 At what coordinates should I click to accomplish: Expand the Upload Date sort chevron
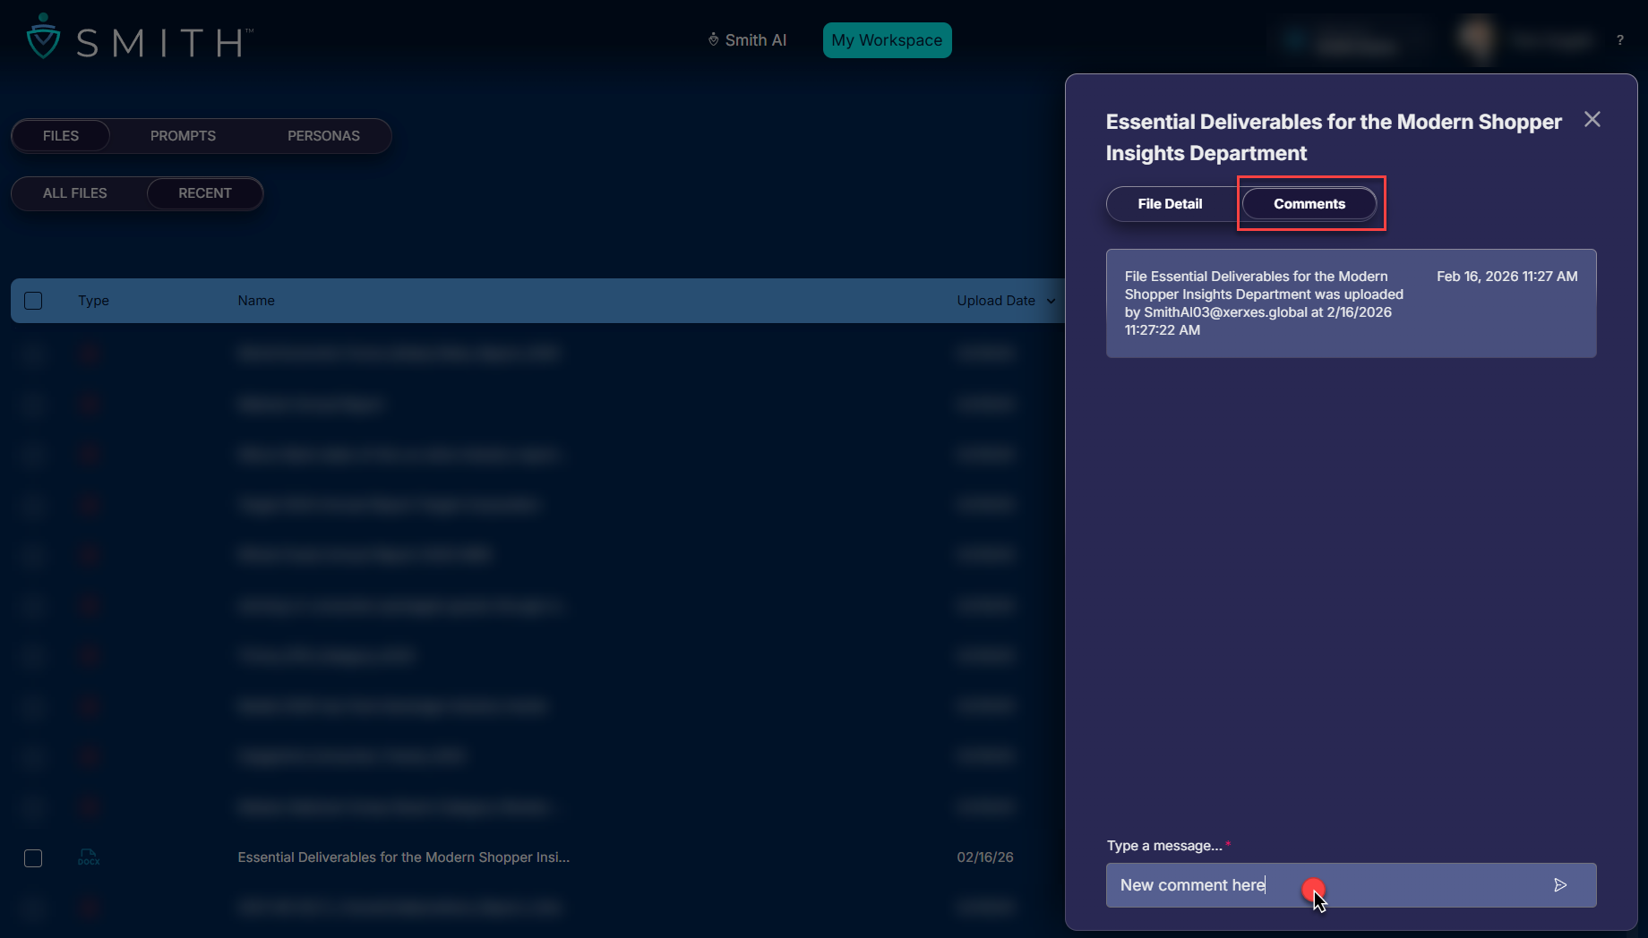point(1051,301)
